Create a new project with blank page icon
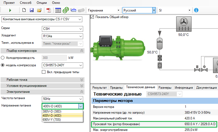This screenshot has width=218, height=132. pos(24,10)
